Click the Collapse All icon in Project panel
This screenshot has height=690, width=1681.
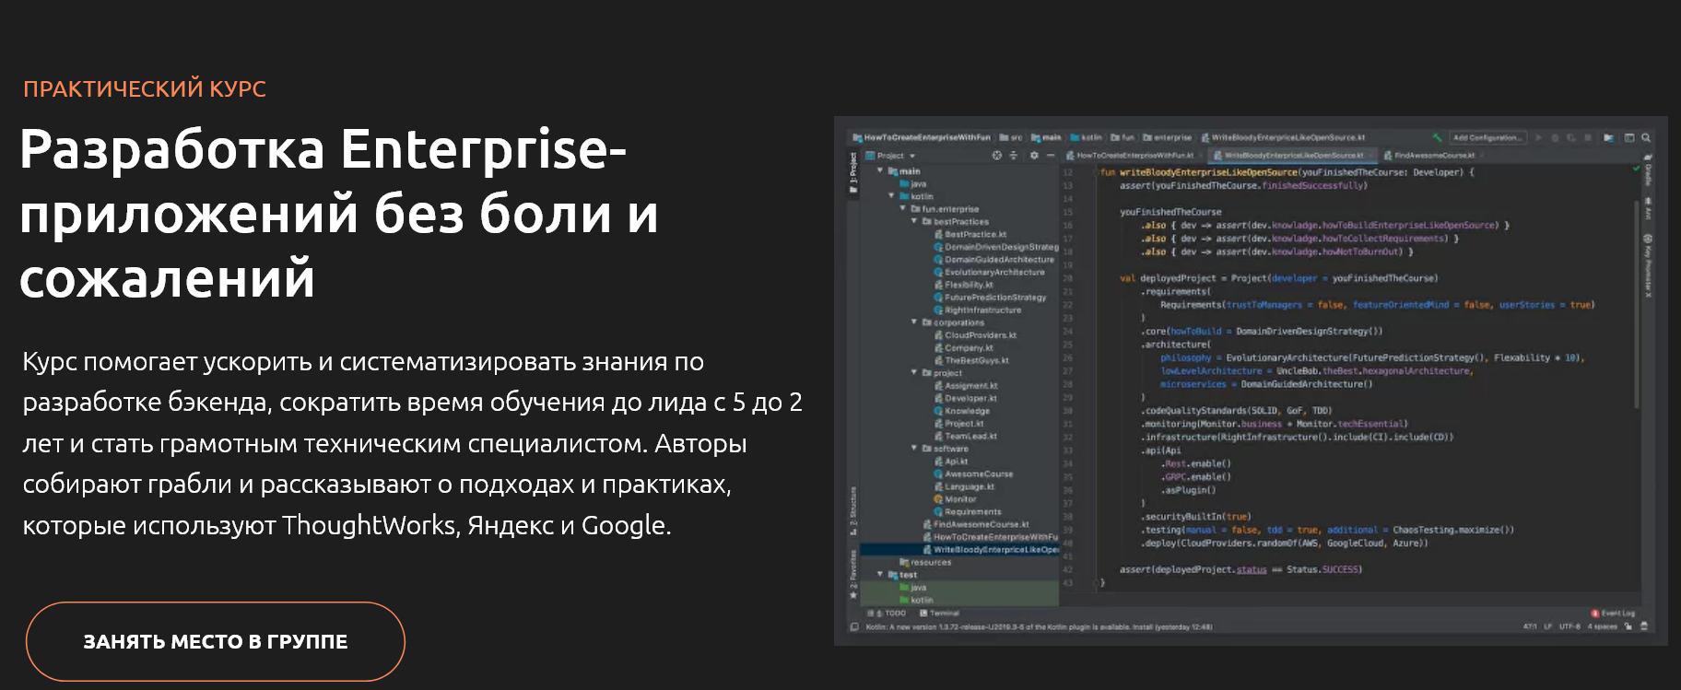coord(1014,156)
